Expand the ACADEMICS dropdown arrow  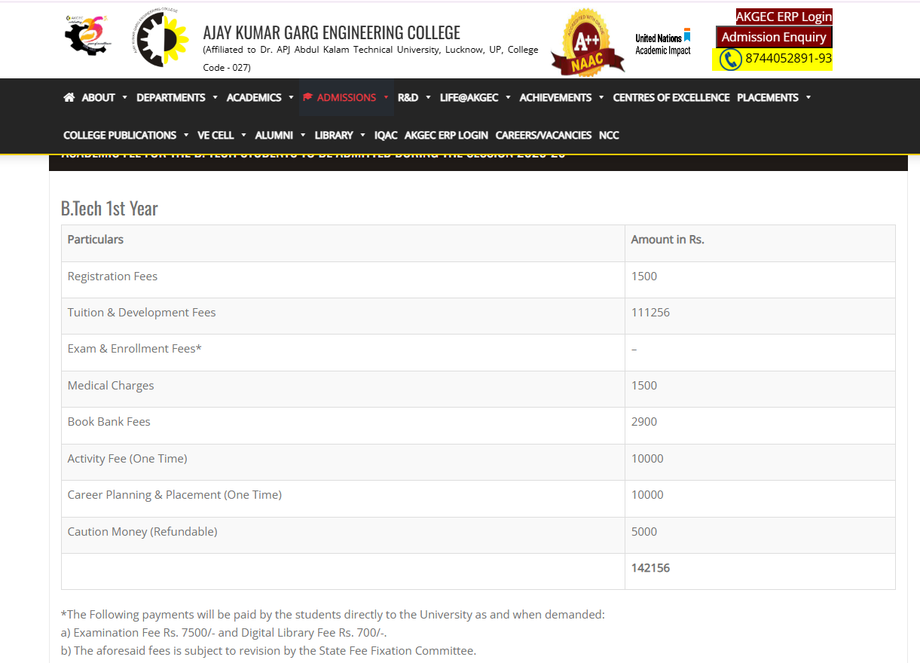291,97
